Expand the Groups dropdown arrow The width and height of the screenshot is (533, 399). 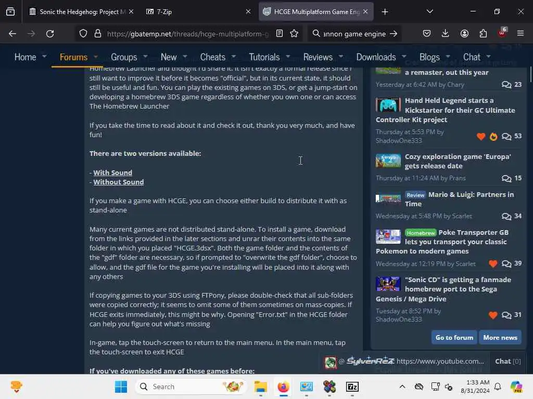[145, 56]
